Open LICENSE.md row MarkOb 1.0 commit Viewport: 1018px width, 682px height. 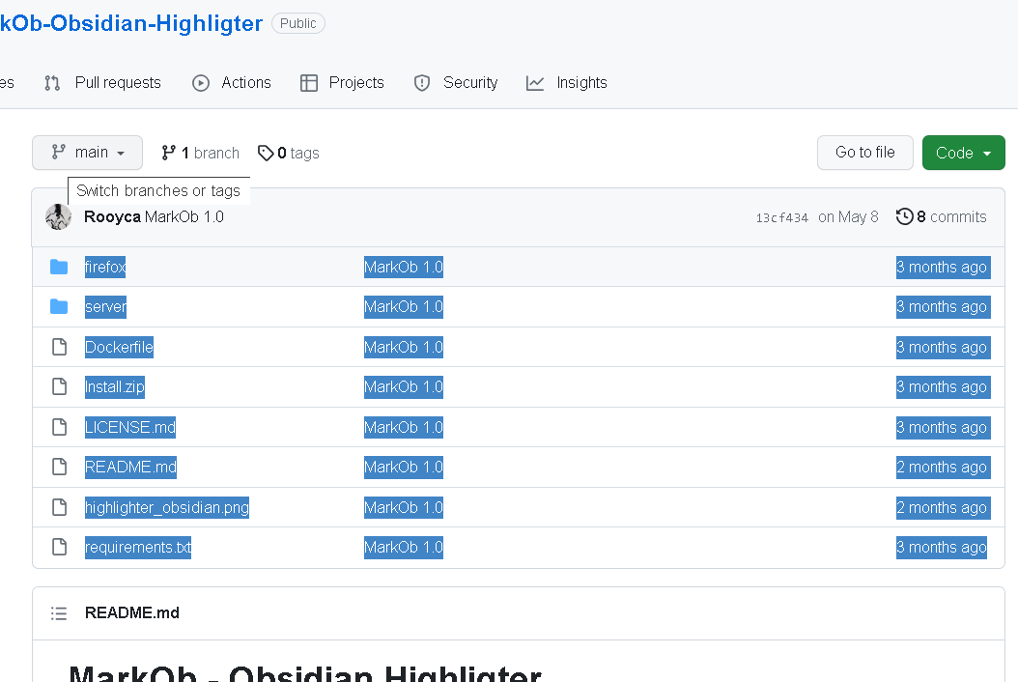pyautogui.click(x=404, y=427)
